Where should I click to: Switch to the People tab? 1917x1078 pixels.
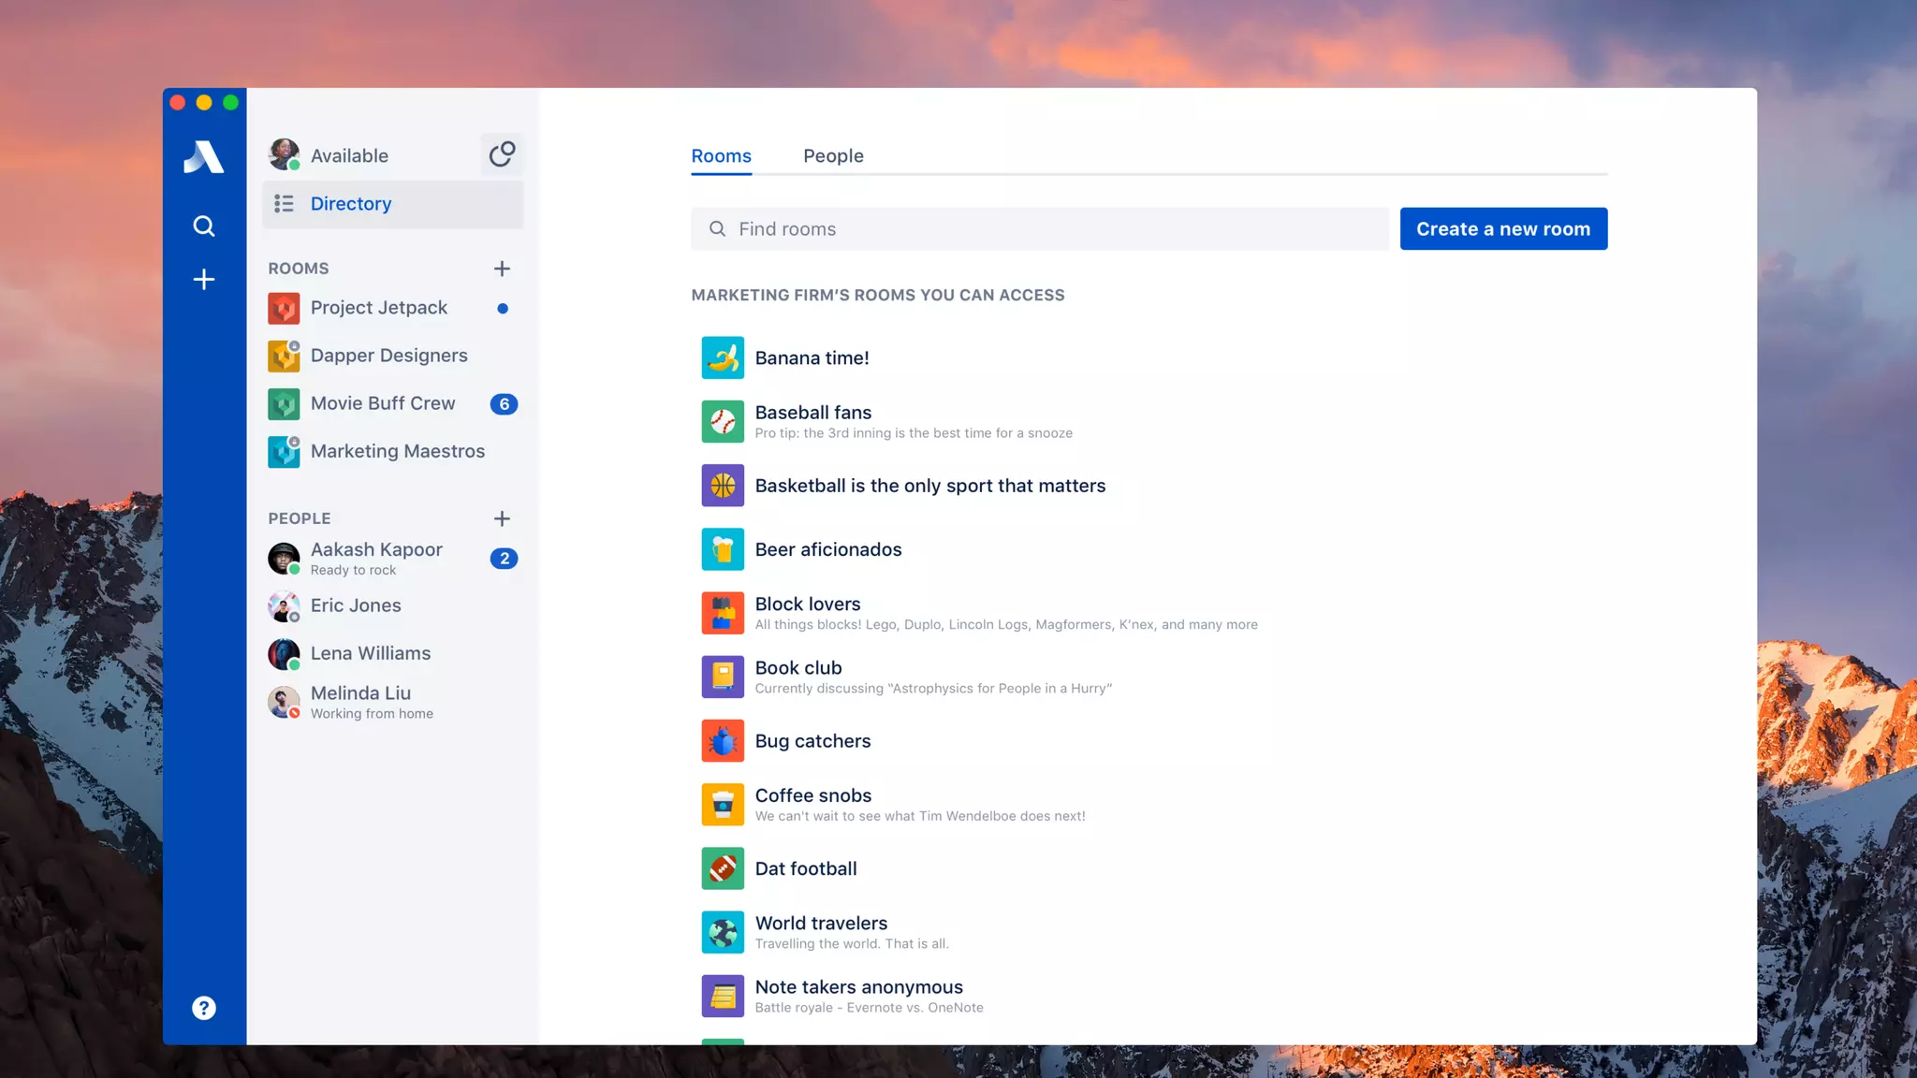click(x=833, y=155)
